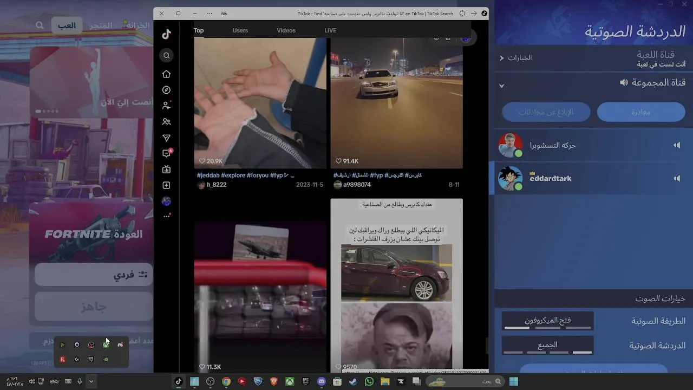Image resolution: width=693 pixels, height=390 pixels.
Task: Open Fortnite الخزانة tab
Action: click(138, 25)
